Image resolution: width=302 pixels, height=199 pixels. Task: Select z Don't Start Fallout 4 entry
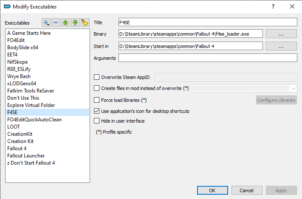tap(48, 163)
